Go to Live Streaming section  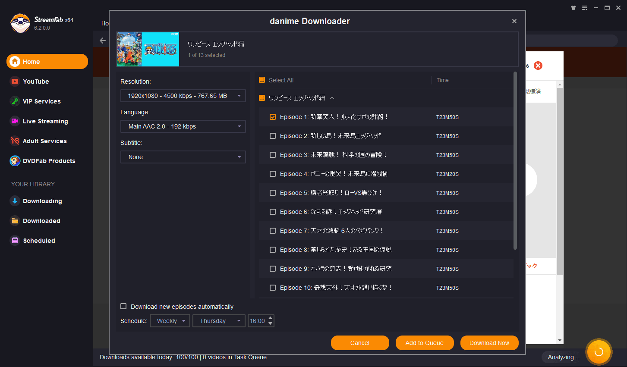tap(45, 121)
